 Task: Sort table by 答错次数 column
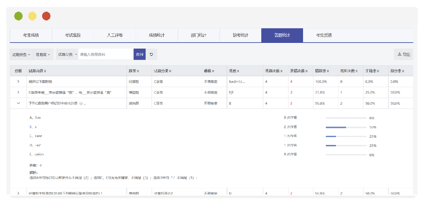click(x=306, y=71)
